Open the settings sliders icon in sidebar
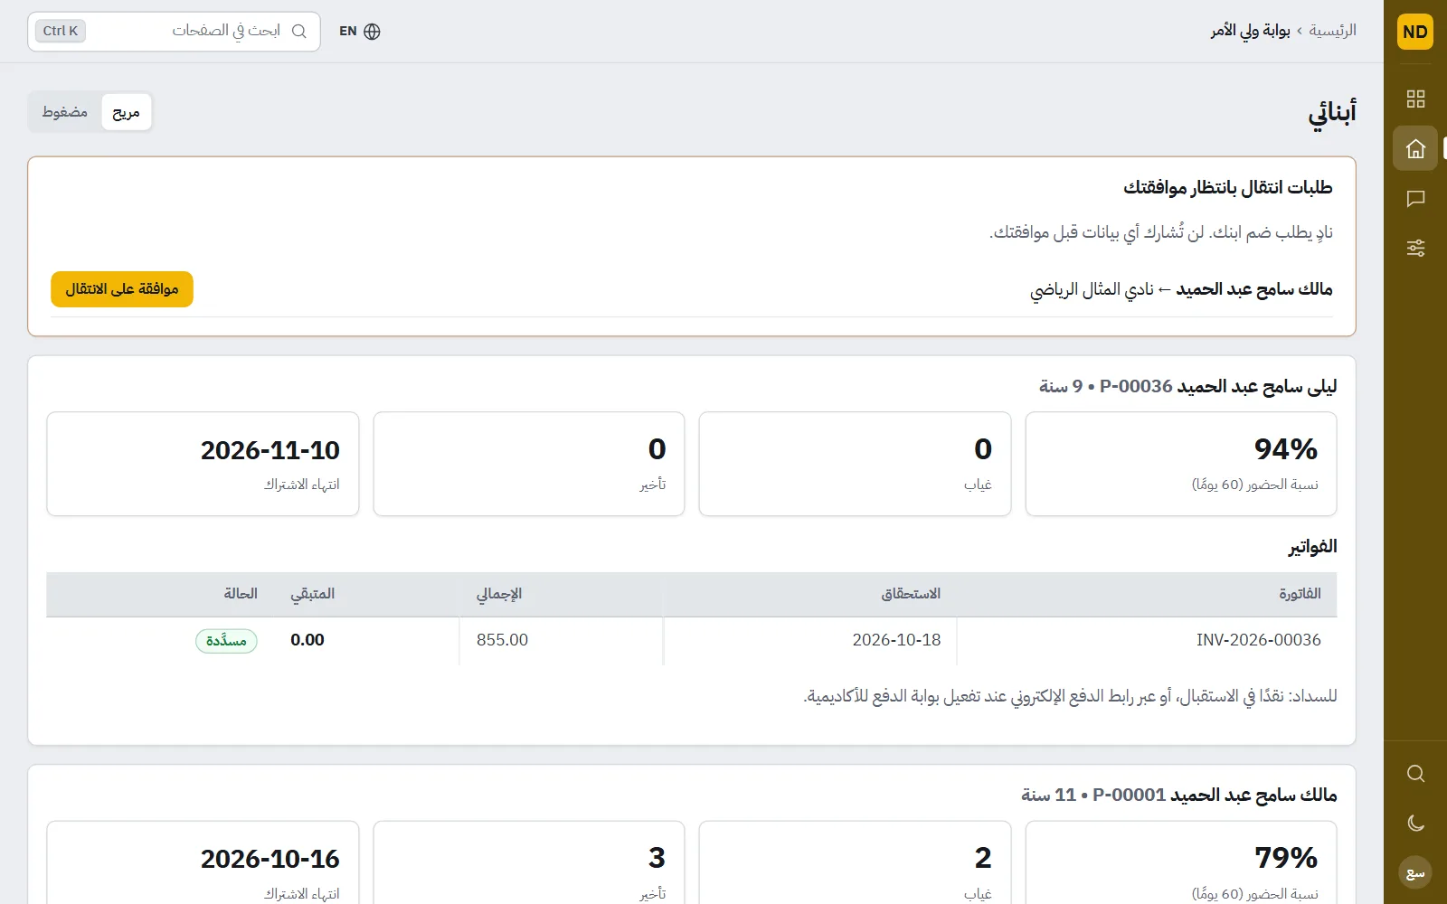 pyautogui.click(x=1415, y=248)
